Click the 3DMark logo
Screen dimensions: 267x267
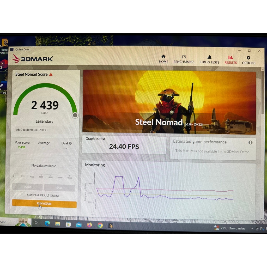click(32, 59)
